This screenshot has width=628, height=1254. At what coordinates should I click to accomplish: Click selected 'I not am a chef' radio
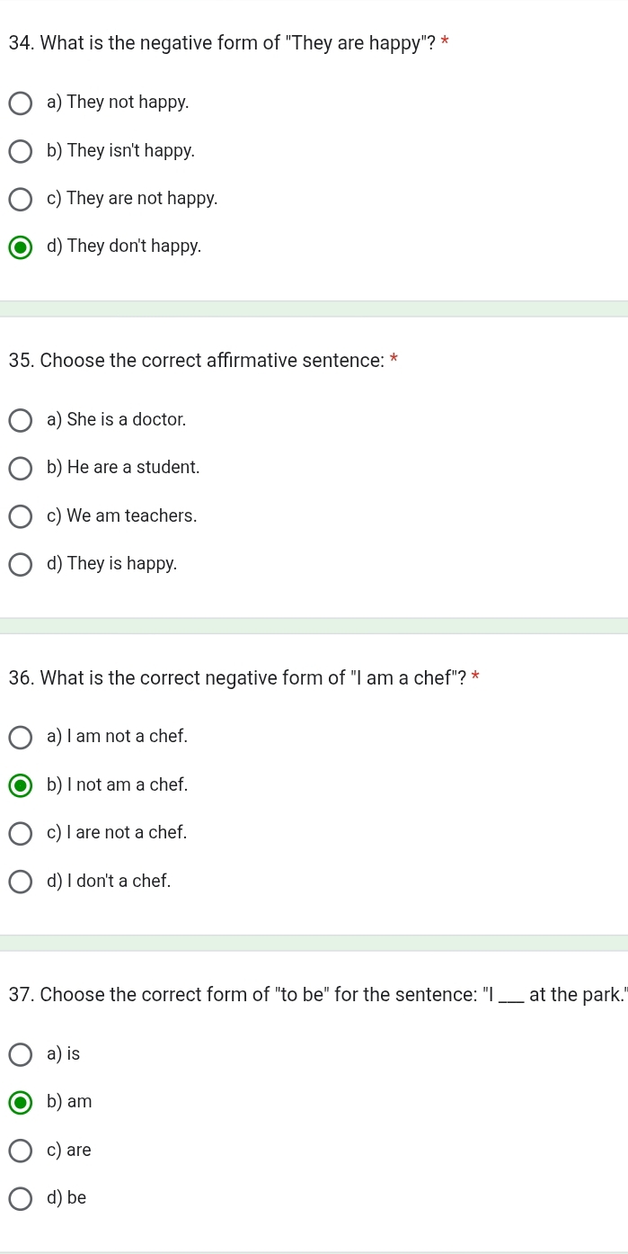pyautogui.click(x=21, y=785)
